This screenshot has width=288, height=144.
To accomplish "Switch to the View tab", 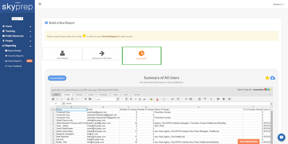I will pos(126,95).
